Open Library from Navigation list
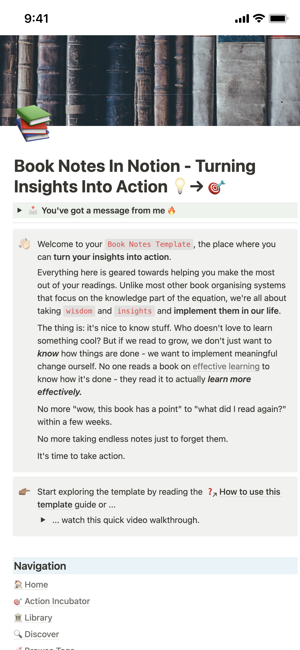Image resolution: width=300 pixels, height=650 pixels. click(x=38, y=618)
